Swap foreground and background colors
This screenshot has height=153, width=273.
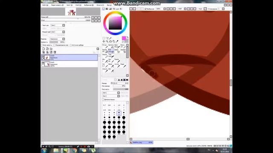click(128, 37)
